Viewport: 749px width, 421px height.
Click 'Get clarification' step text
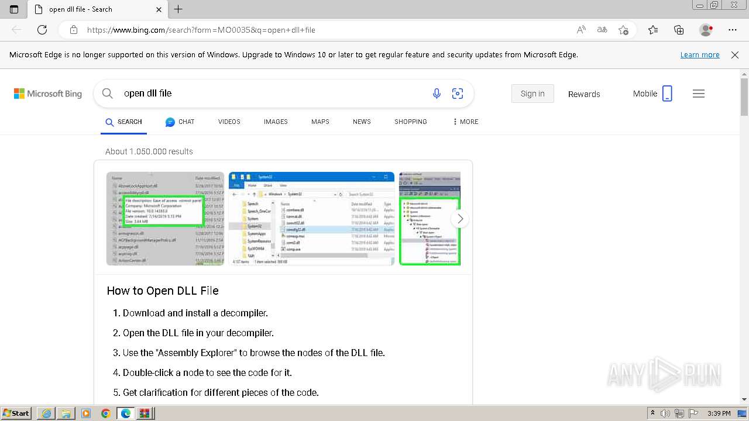221,392
